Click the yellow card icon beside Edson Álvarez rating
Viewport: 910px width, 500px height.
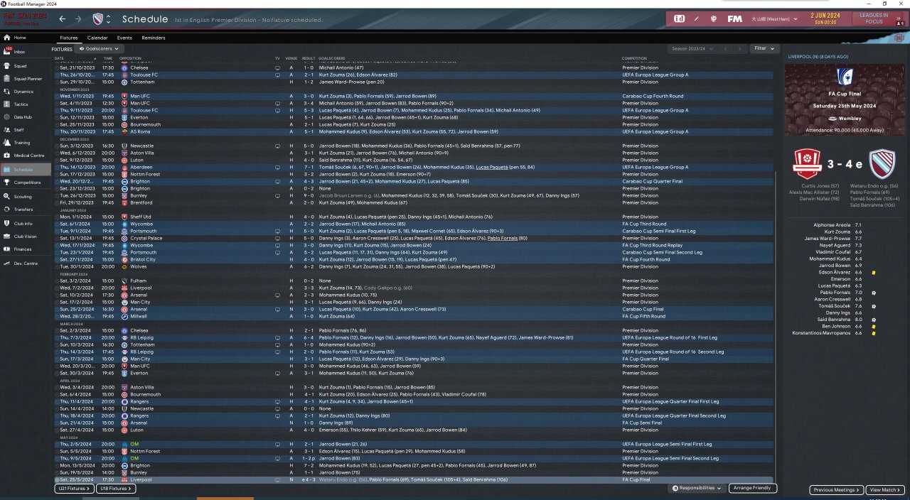(x=874, y=272)
